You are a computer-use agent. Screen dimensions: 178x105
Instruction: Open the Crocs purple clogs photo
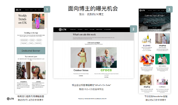click(x=106, y=57)
